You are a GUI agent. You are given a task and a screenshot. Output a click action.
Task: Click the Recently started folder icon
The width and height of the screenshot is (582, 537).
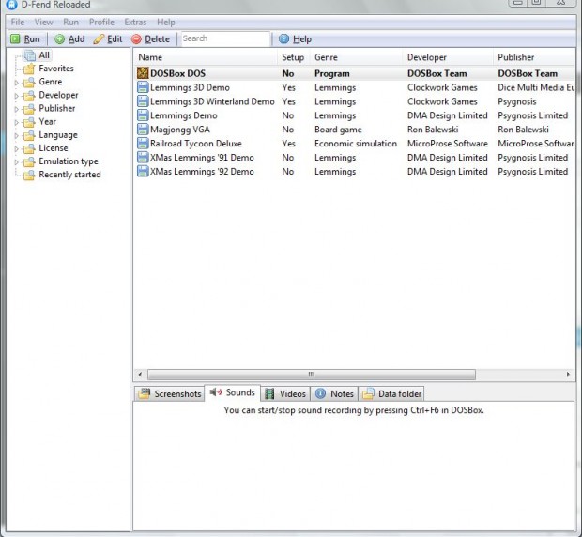point(29,175)
